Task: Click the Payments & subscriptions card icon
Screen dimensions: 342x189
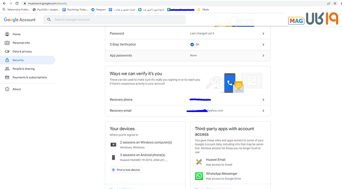Action: click(7, 77)
